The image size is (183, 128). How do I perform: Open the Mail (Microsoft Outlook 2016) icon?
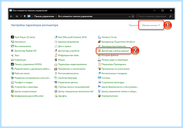[56, 37]
